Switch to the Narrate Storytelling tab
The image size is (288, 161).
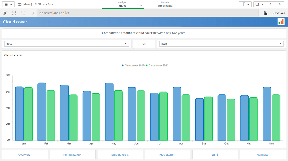(x=165, y=4)
